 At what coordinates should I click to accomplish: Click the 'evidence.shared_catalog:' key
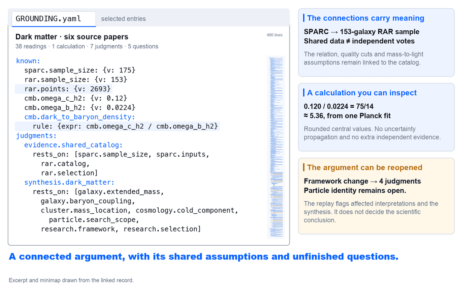click(74, 145)
